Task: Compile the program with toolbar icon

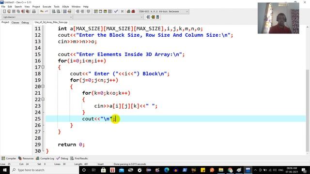Action: click(x=96, y=12)
